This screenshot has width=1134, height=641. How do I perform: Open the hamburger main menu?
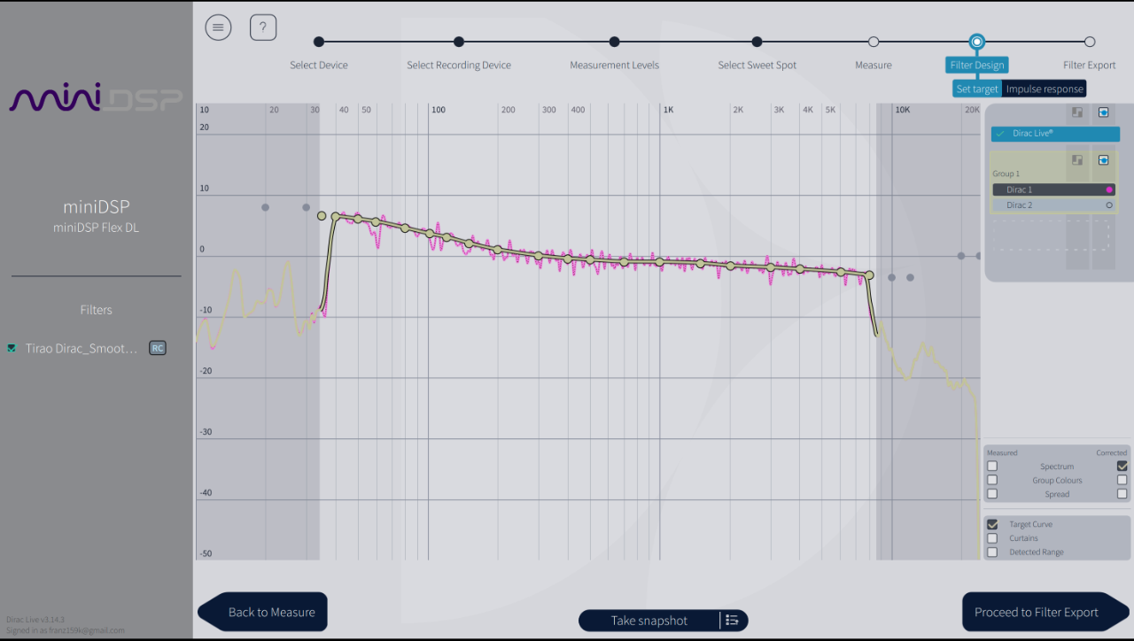pos(218,27)
